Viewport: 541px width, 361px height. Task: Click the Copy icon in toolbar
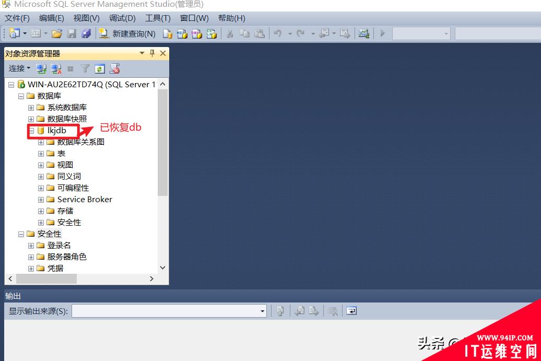tap(244, 33)
